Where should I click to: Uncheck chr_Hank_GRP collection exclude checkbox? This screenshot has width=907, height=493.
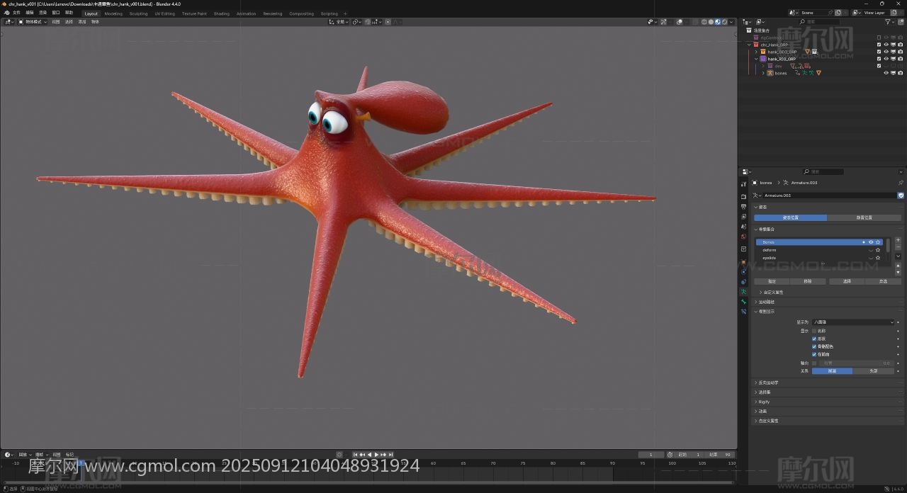[879, 45]
